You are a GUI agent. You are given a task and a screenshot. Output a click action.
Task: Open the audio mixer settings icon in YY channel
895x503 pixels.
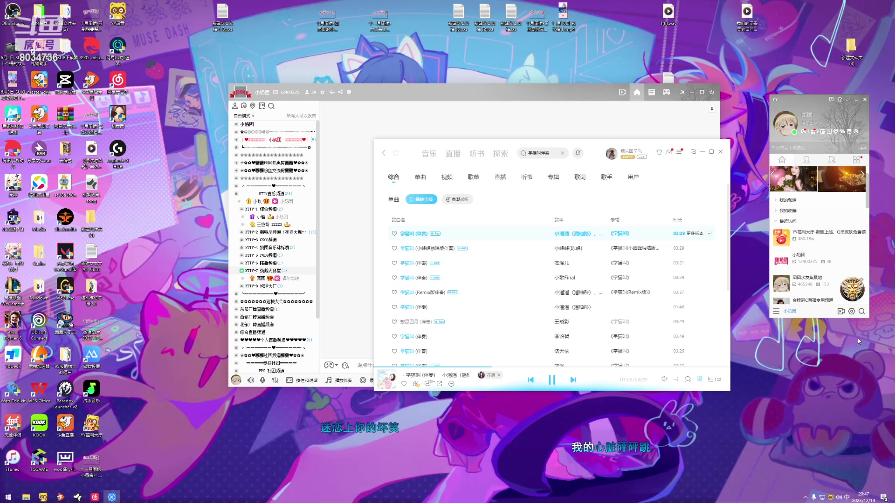point(275,380)
